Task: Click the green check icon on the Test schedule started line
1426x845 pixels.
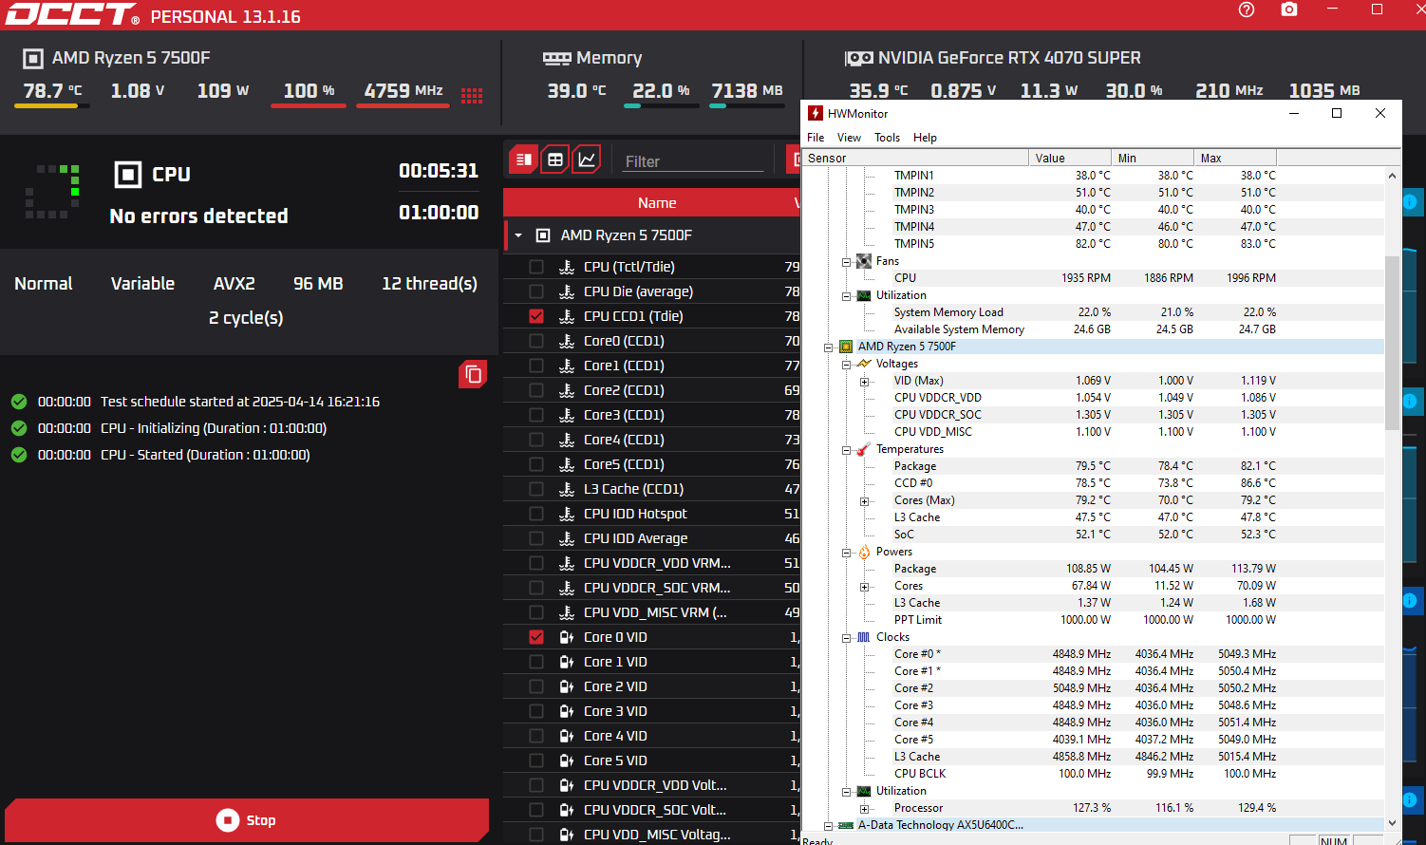Action: [x=19, y=402]
